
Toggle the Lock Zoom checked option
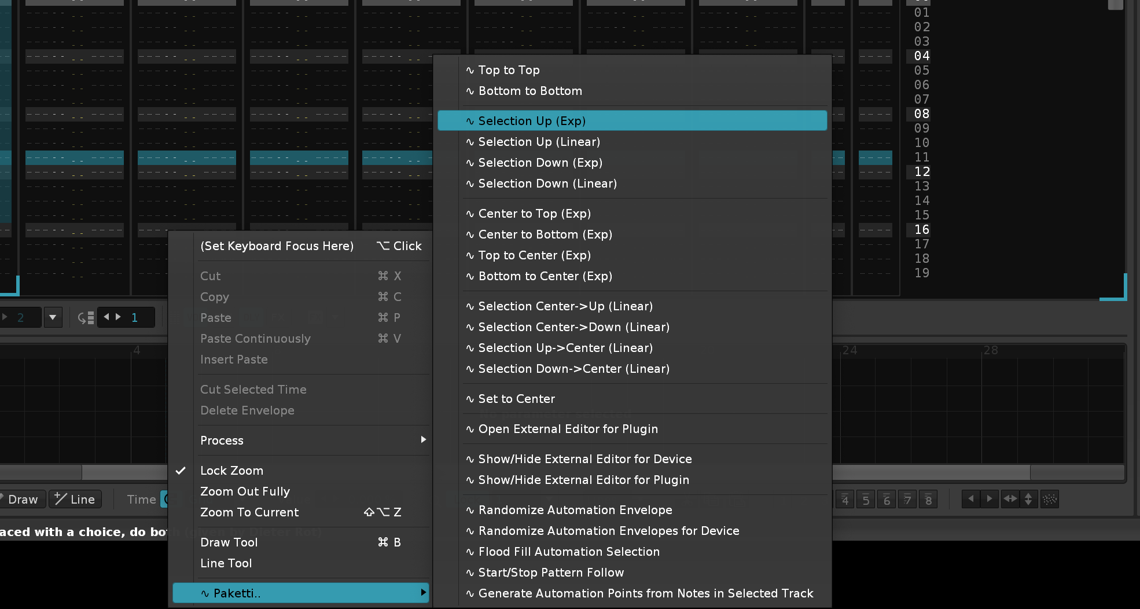tap(231, 471)
